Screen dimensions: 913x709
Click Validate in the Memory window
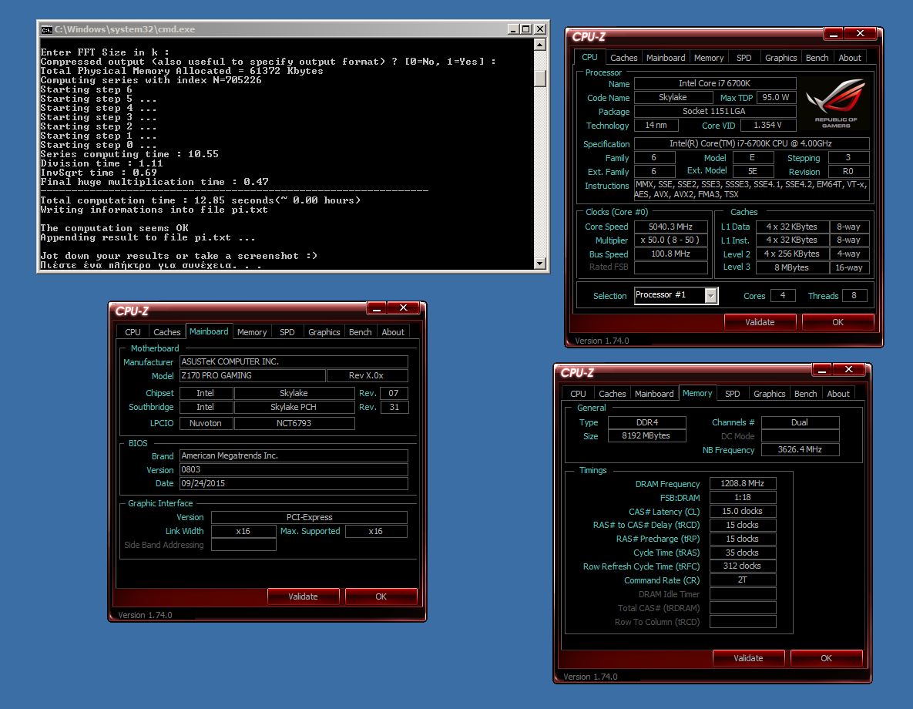[748, 658]
